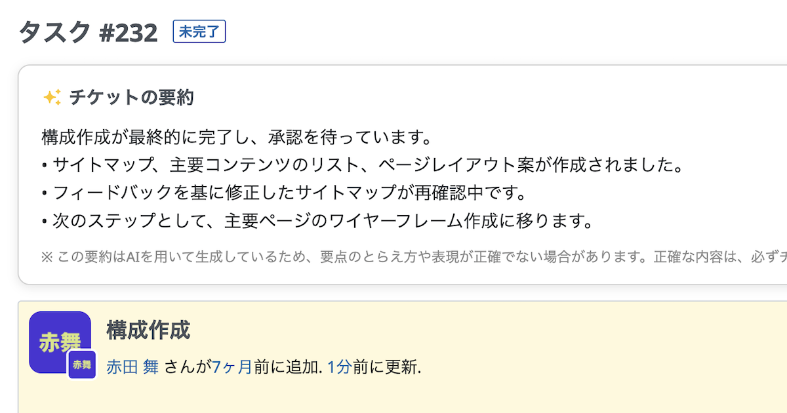Open the 1分 updated-time link
Image resolution: width=787 pixels, height=413 pixels.
pyautogui.click(x=339, y=366)
